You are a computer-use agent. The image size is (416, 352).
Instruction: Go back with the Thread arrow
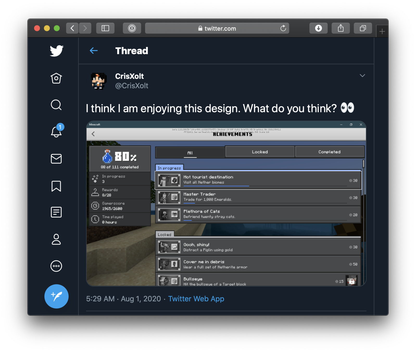(94, 51)
